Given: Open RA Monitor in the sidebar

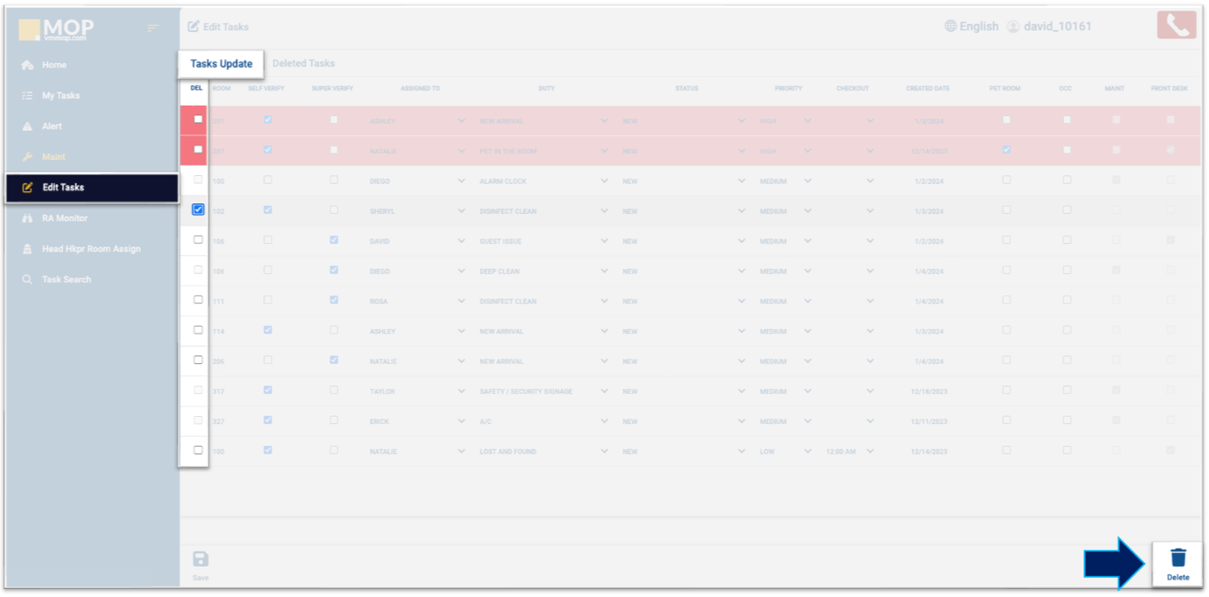Looking at the screenshot, I should tap(64, 218).
